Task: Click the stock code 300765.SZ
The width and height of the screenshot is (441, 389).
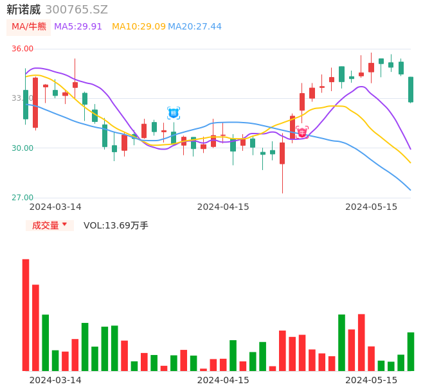Action: coord(76,10)
